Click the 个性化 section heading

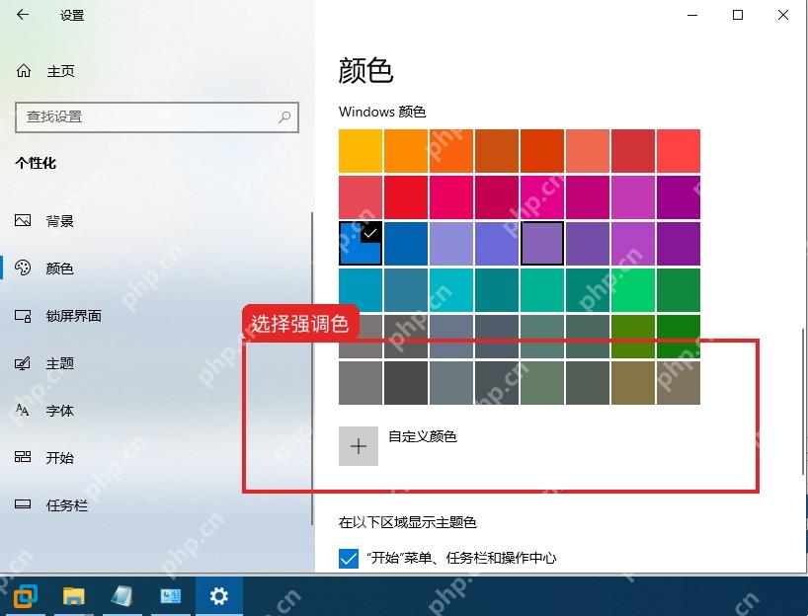point(36,163)
